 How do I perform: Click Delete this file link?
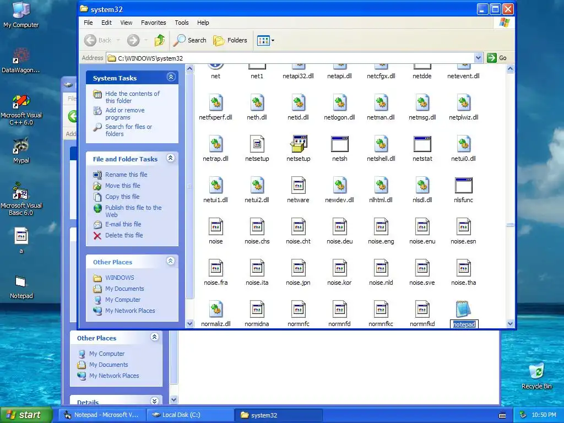pyautogui.click(x=124, y=235)
